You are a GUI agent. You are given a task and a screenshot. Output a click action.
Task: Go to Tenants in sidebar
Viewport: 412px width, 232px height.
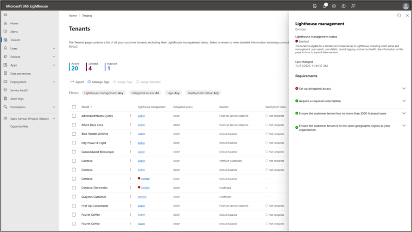(x=15, y=40)
